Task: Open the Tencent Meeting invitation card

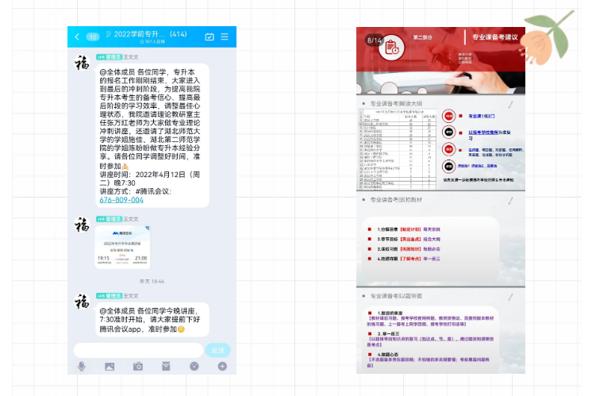Action: click(122, 248)
